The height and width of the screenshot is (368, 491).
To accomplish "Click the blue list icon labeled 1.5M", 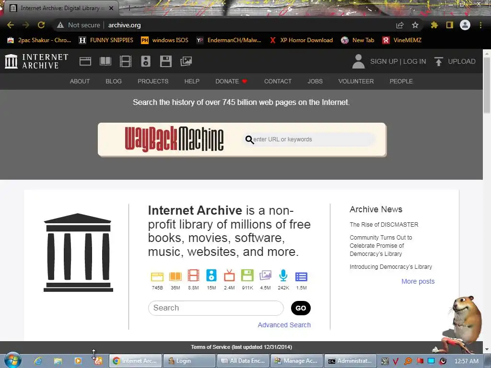I will click(301, 276).
